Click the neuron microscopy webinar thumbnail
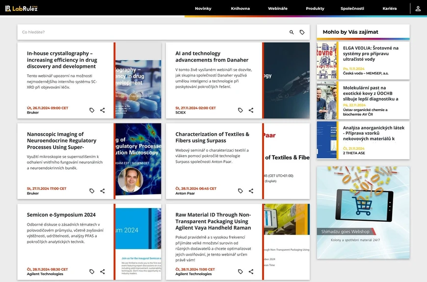 (x=138, y=160)
